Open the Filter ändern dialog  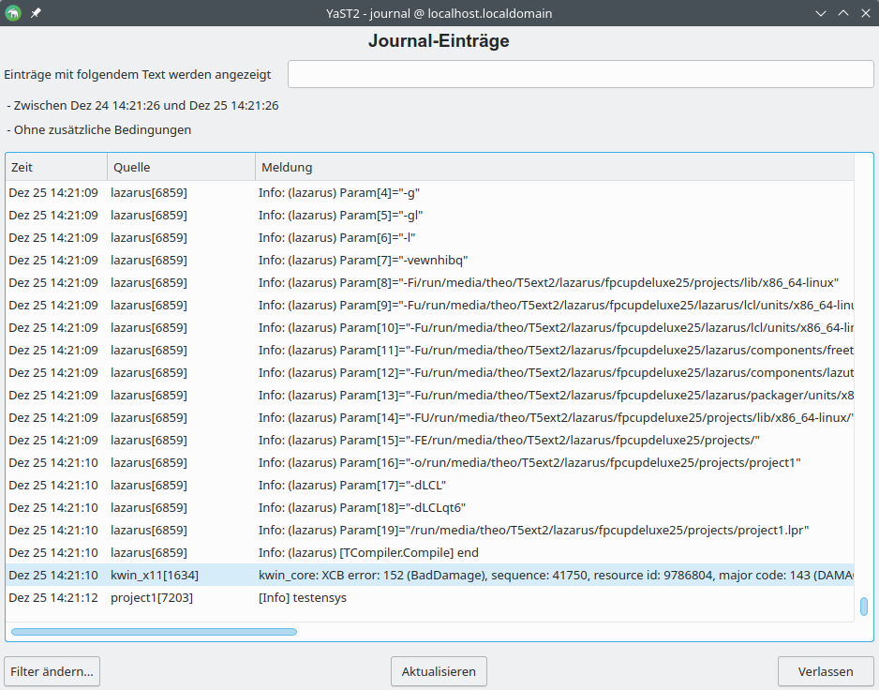(x=52, y=671)
